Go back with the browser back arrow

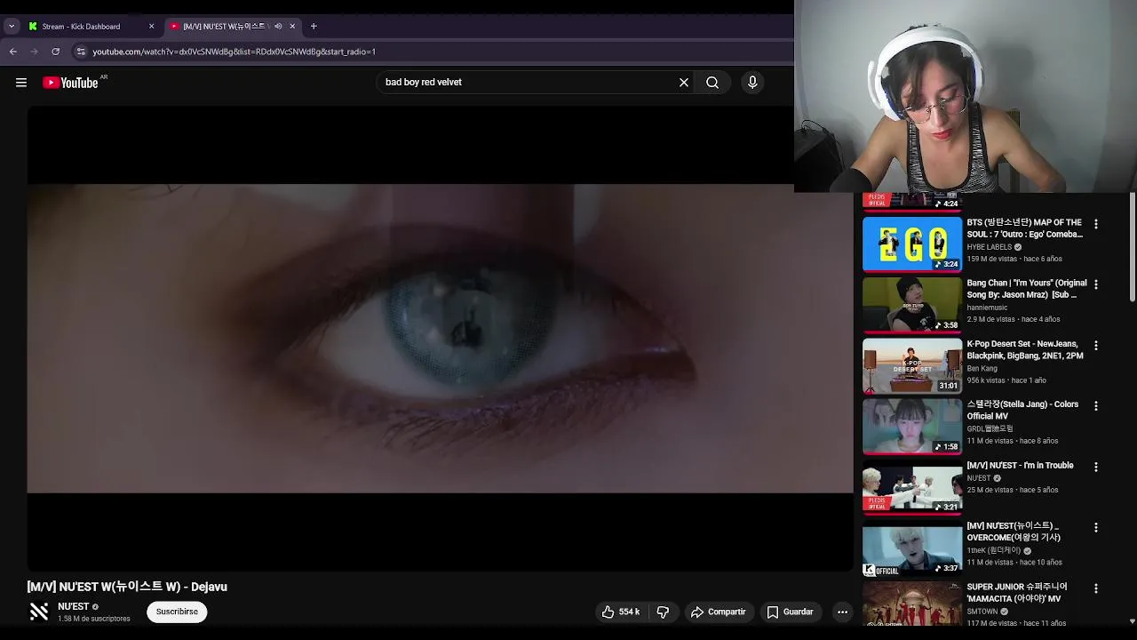(x=13, y=52)
